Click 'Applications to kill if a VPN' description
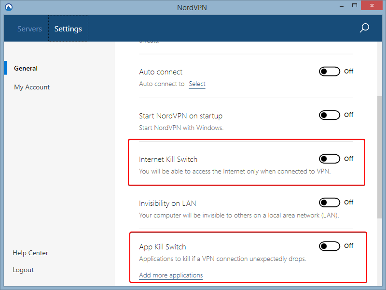Viewport: 386px width, 290px height. click(x=222, y=259)
